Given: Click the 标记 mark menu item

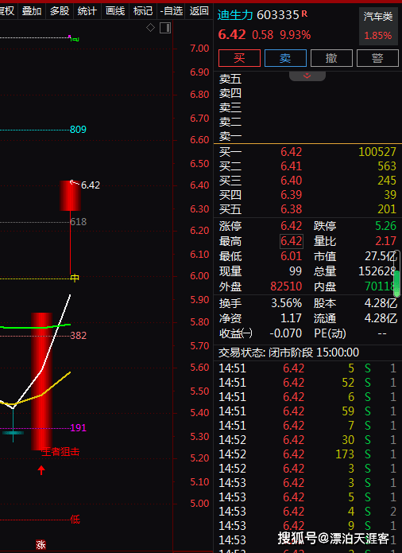Looking at the screenshot, I should pyautogui.click(x=143, y=11).
